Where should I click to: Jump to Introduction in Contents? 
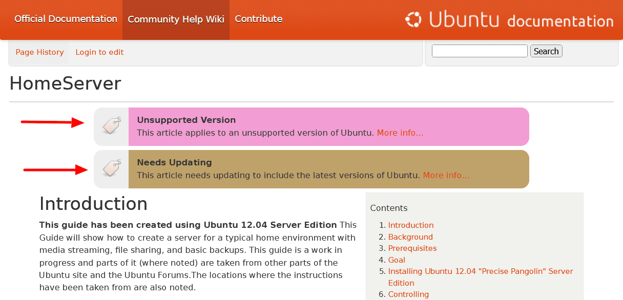pos(411,225)
